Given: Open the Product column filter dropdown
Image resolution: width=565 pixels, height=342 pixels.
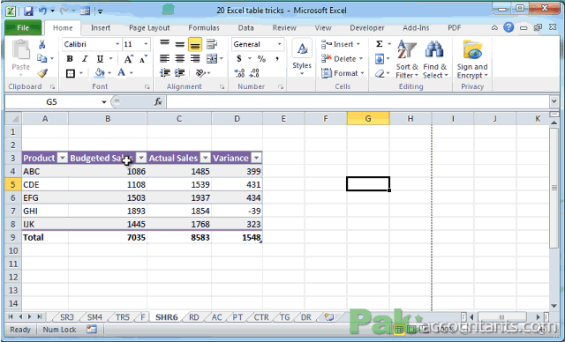Looking at the screenshot, I should click(63, 158).
